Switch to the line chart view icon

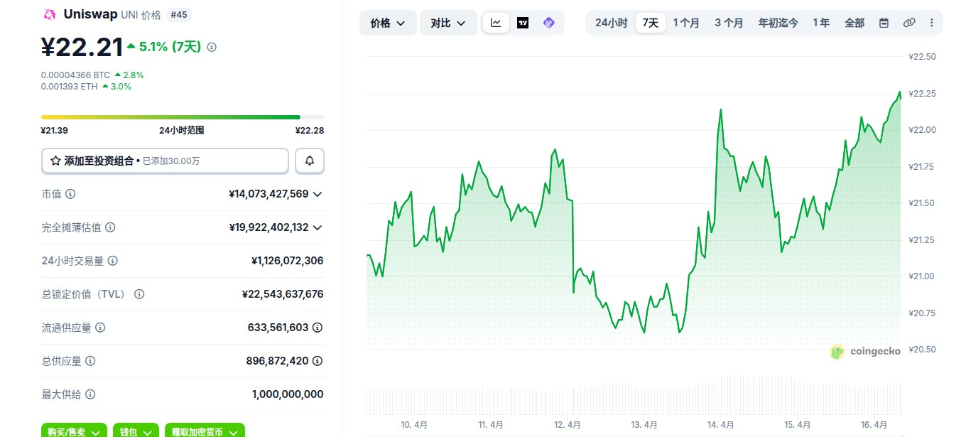pyautogui.click(x=496, y=23)
